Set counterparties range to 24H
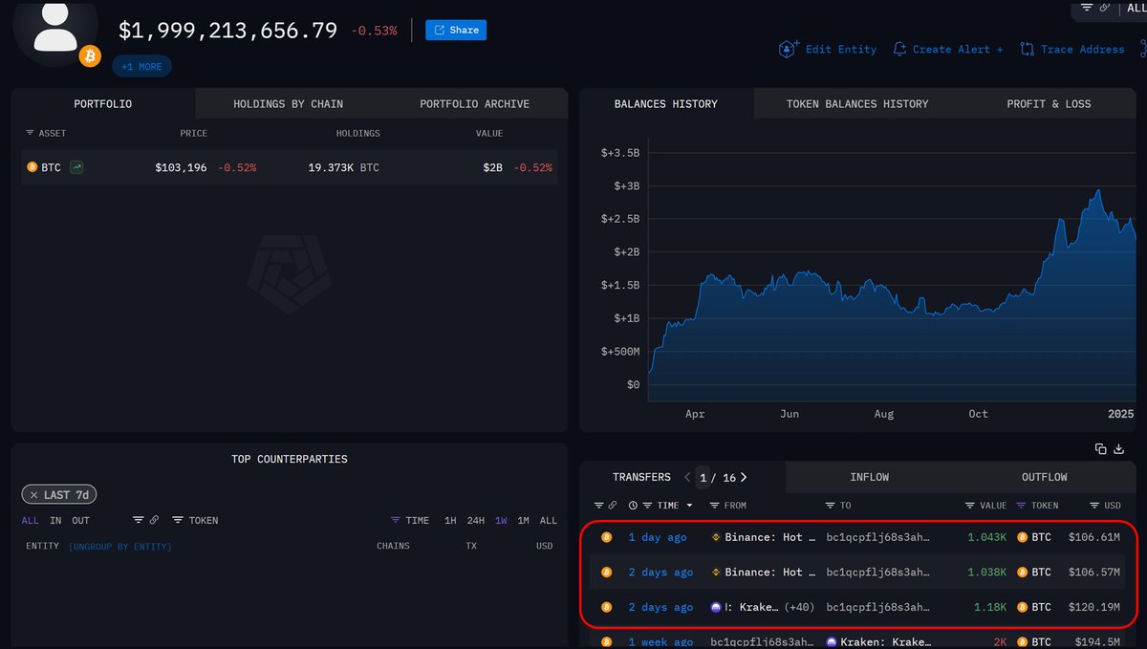 pos(476,520)
